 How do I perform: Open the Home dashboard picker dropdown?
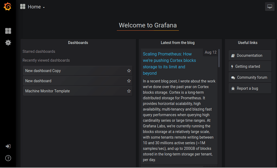pyautogui.click(x=36, y=7)
